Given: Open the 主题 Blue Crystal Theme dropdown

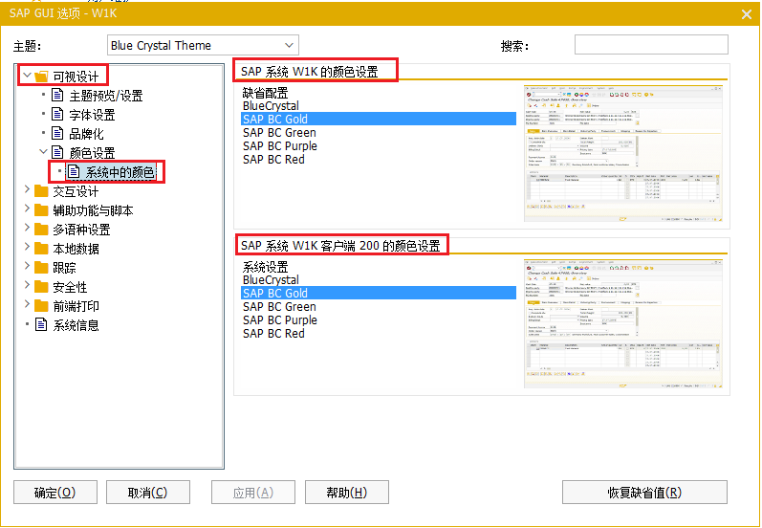Looking at the screenshot, I should pyautogui.click(x=203, y=45).
